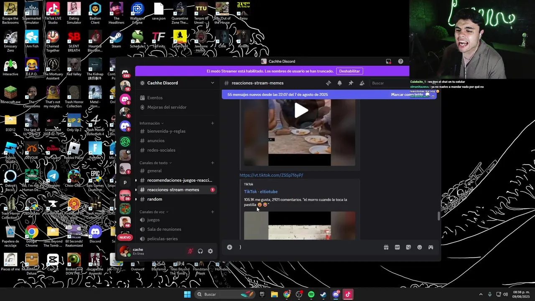Click the chat vertical scrollbar thumb

click(438, 216)
